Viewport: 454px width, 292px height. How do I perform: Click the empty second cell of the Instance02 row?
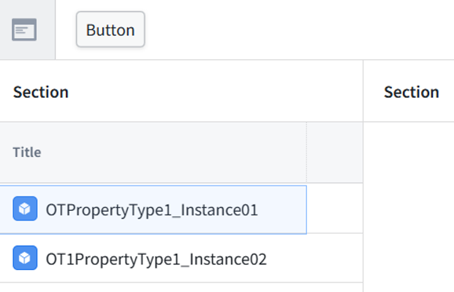coord(335,258)
